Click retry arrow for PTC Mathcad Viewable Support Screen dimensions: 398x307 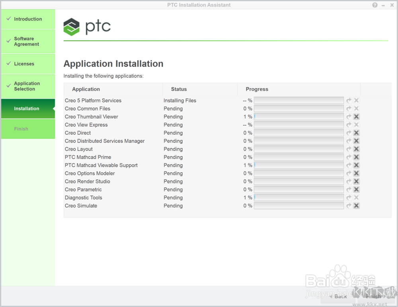(x=349, y=165)
